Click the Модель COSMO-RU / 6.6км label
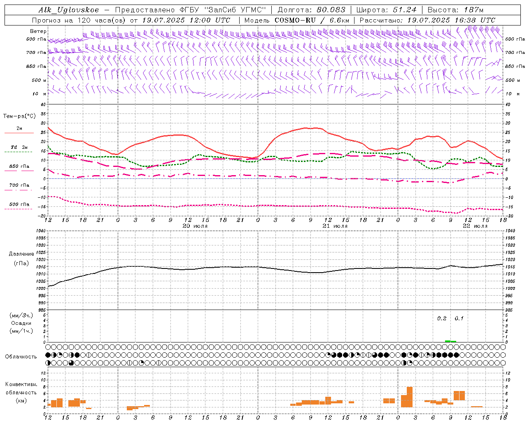Screen dimensions: 527x421 point(296,20)
